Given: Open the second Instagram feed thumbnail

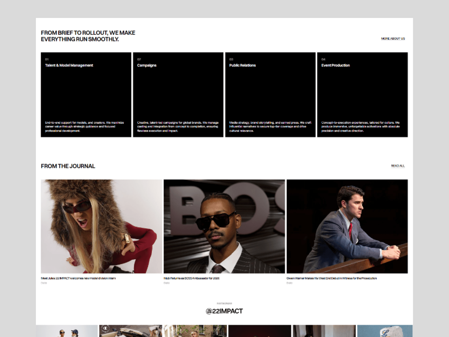Looking at the screenshot, I should coord(131,331).
